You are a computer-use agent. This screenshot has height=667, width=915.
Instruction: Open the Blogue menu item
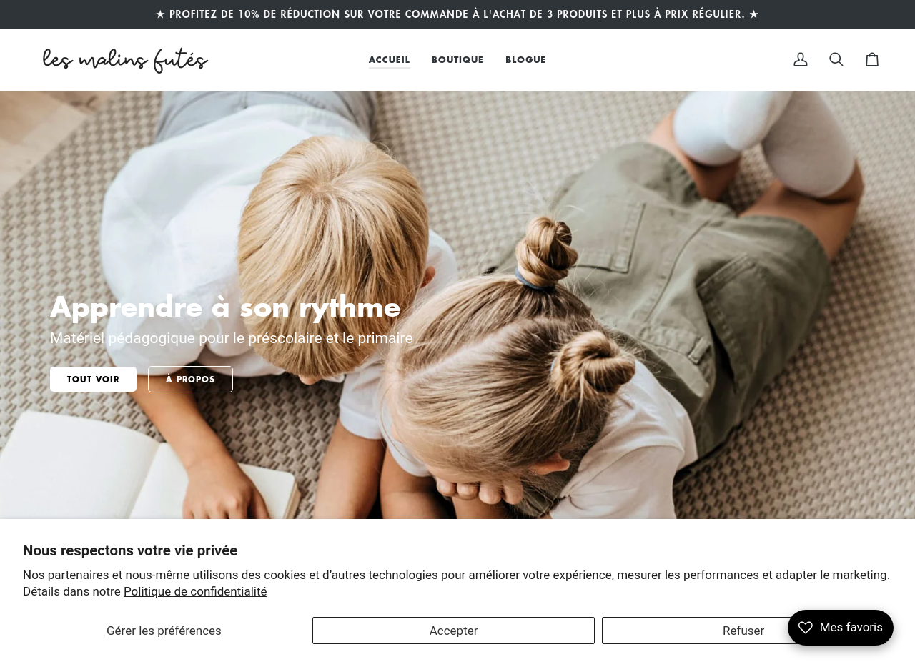pos(525,60)
